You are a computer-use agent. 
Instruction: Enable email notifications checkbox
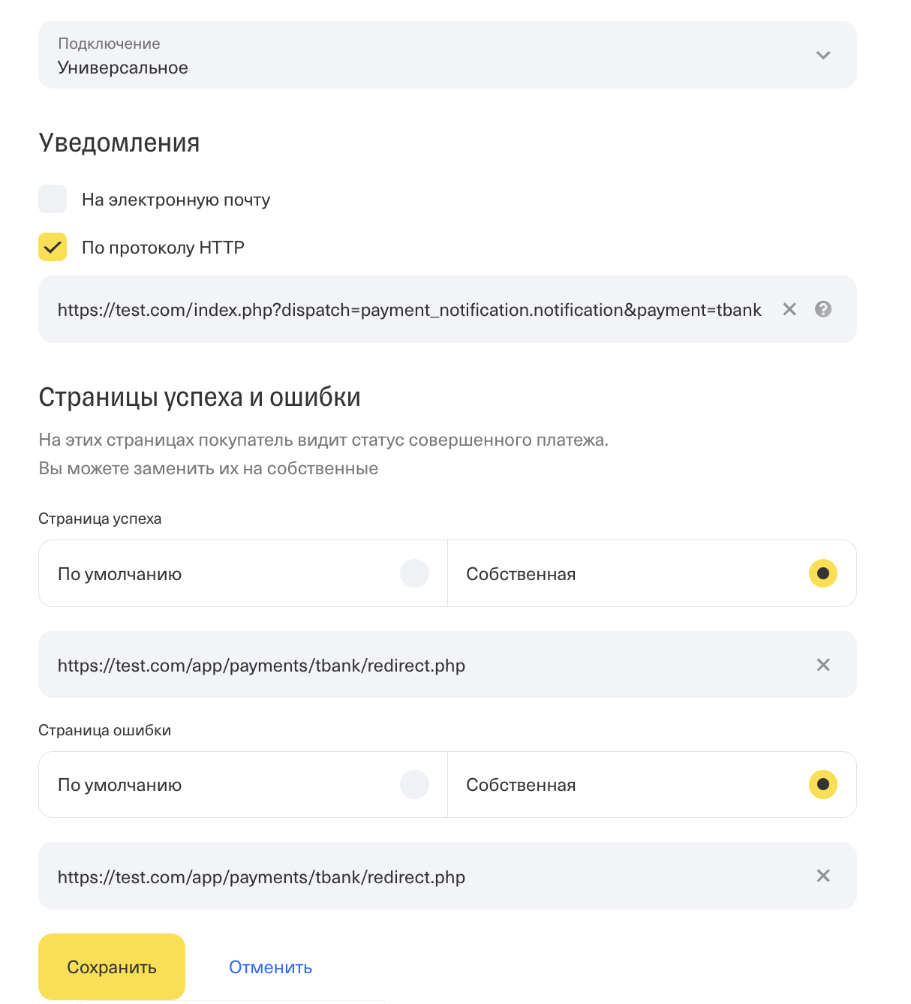pos(53,200)
